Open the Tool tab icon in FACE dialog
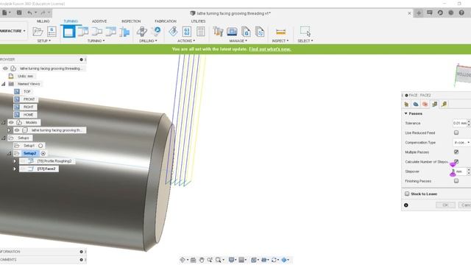The image size is (471, 265). click(406, 105)
